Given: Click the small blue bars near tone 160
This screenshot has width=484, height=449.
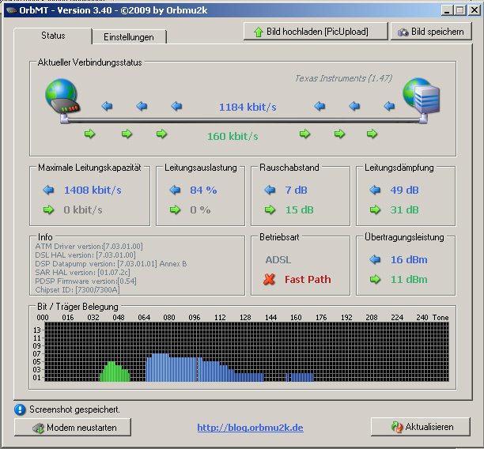Looking at the screenshot, I should pyautogui.click(x=300, y=377).
